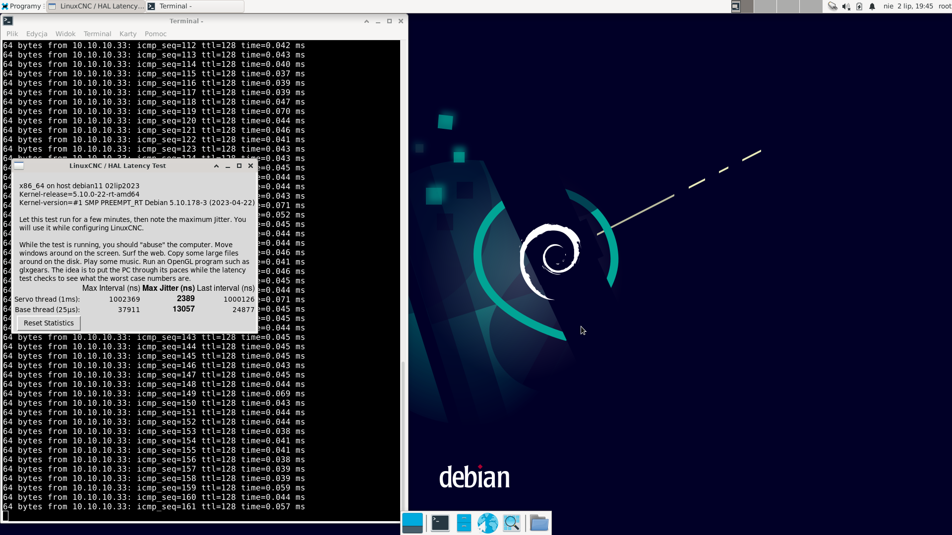Click Servo thread Last interval value 1000126
The image size is (952, 535).
tap(239, 299)
